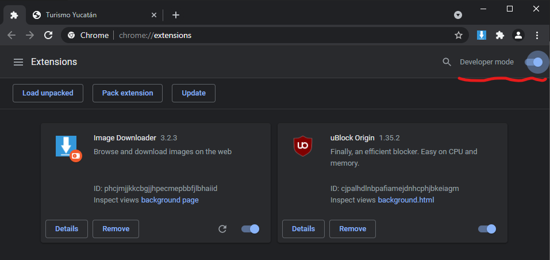
Task: Open the Extensions puzzle-piece toolbar menu
Action: point(500,35)
